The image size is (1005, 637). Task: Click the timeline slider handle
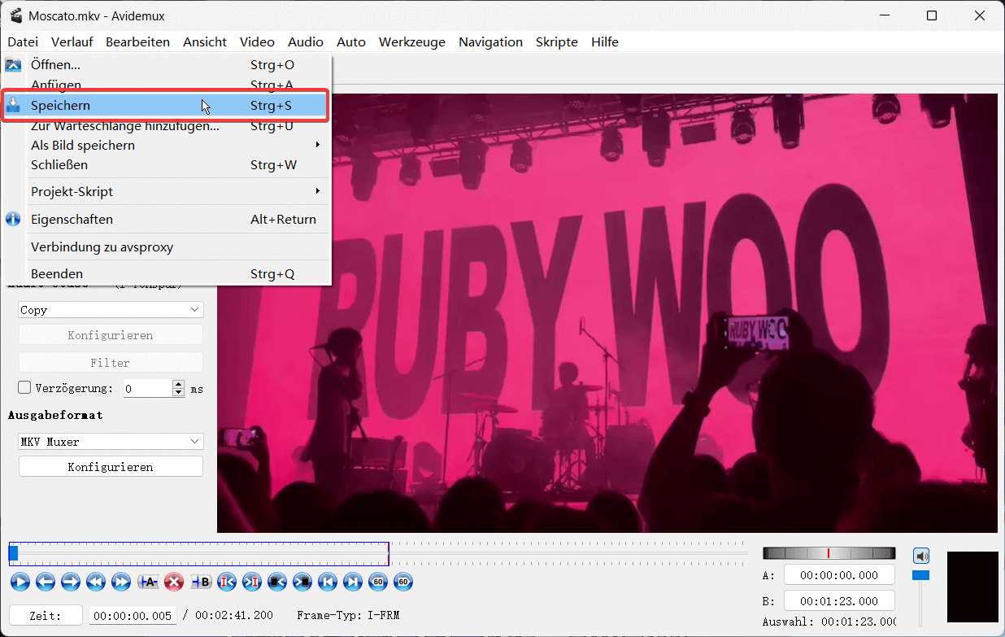tap(13, 553)
